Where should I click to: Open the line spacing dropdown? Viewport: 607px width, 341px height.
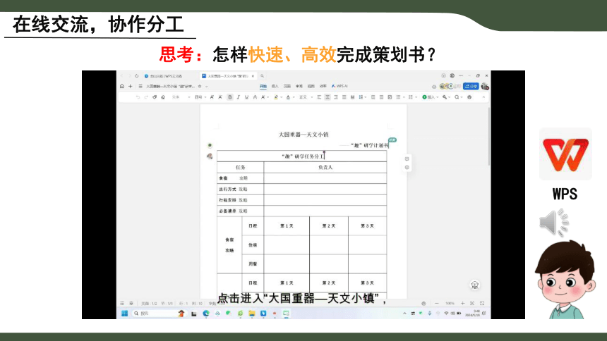[x=362, y=97]
